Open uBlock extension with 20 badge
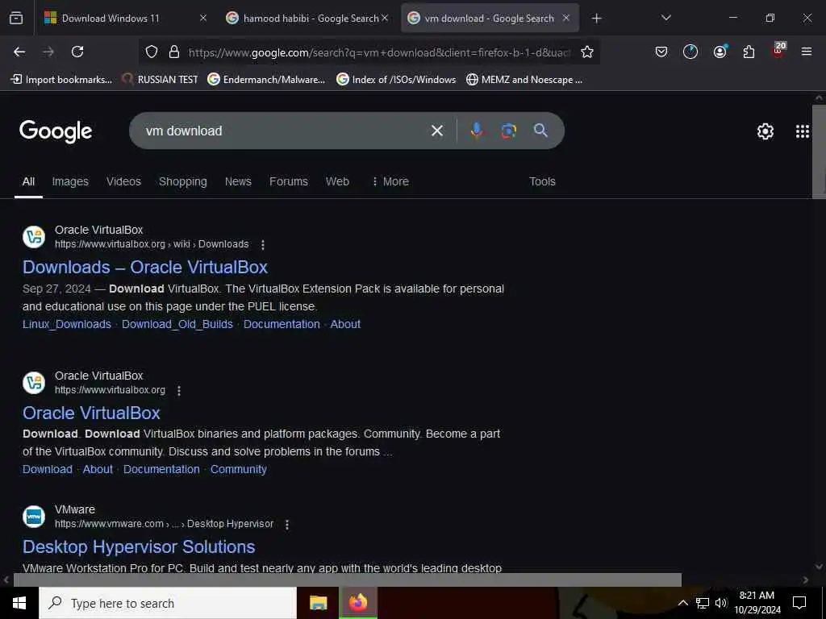The image size is (826, 619). point(778,51)
